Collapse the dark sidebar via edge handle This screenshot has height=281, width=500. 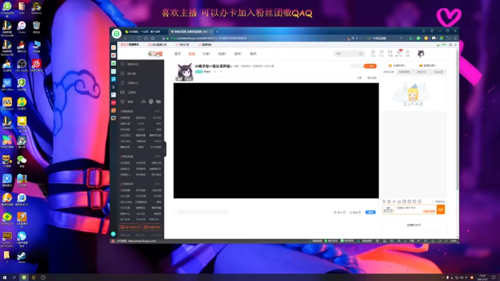pos(165,149)
